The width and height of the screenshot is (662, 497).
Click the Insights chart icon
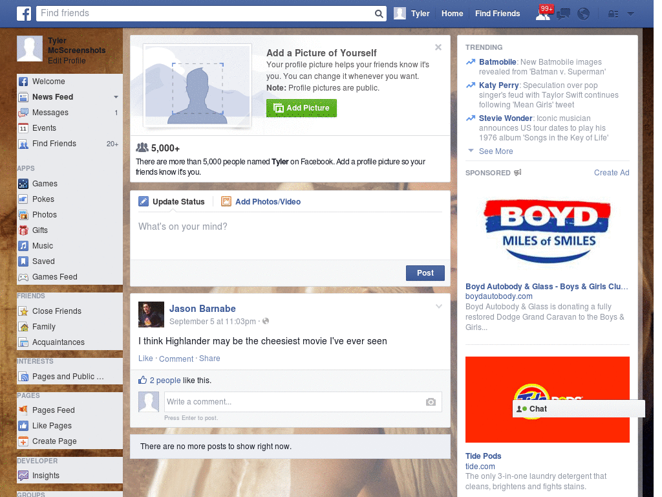point(23,476)
